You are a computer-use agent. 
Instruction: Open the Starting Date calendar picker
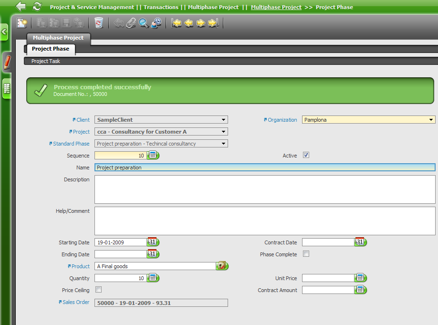click(x=152, y=242)
